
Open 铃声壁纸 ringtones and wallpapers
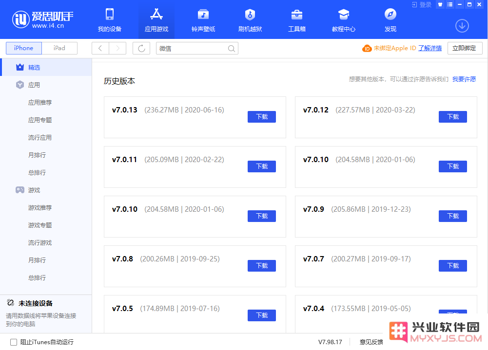pyautogui.click(x=203, y=20)
